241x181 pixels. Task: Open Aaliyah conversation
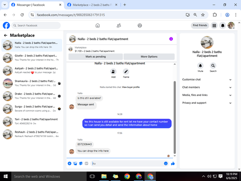coord(32,70)
